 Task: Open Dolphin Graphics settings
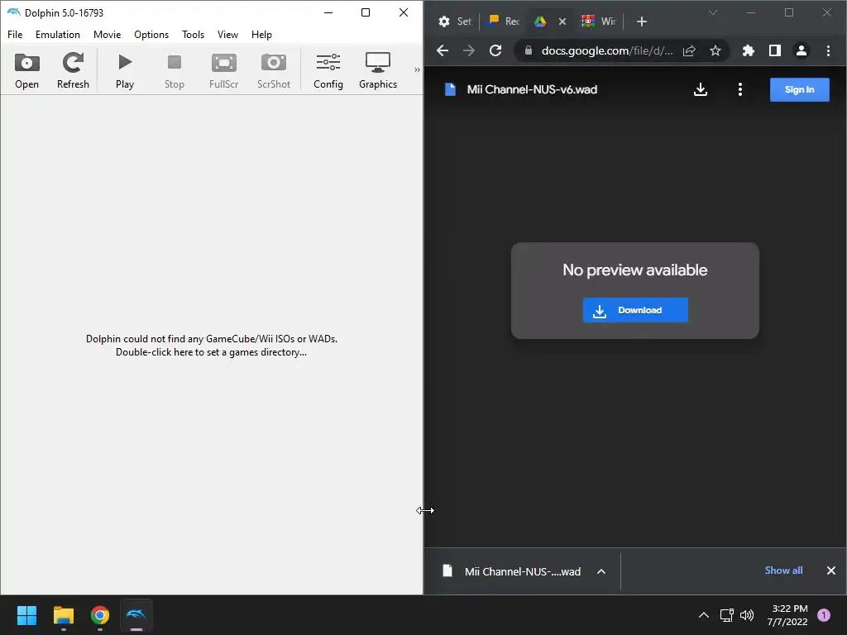click(377, 71)
